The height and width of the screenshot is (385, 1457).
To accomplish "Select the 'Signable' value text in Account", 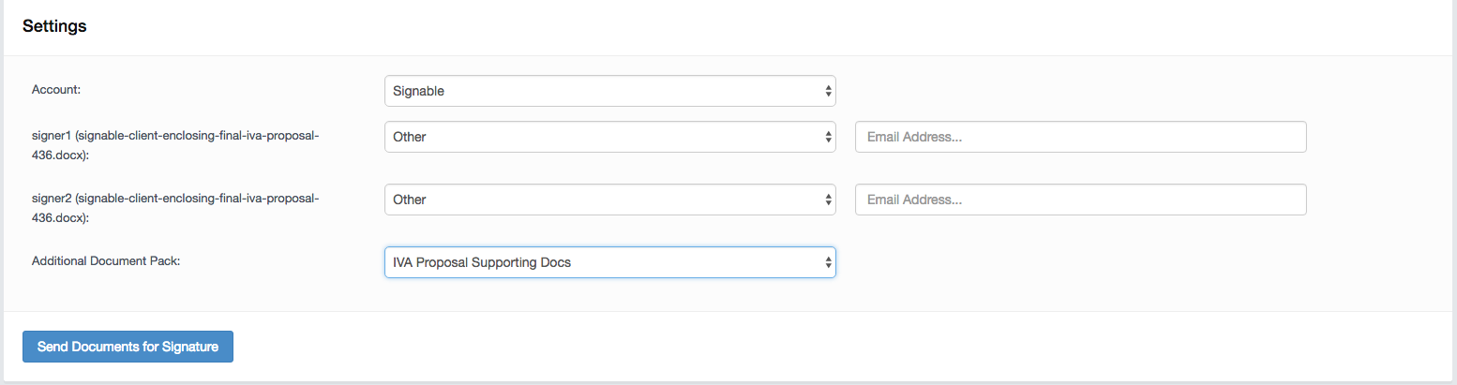I will (x=418, y=91).
